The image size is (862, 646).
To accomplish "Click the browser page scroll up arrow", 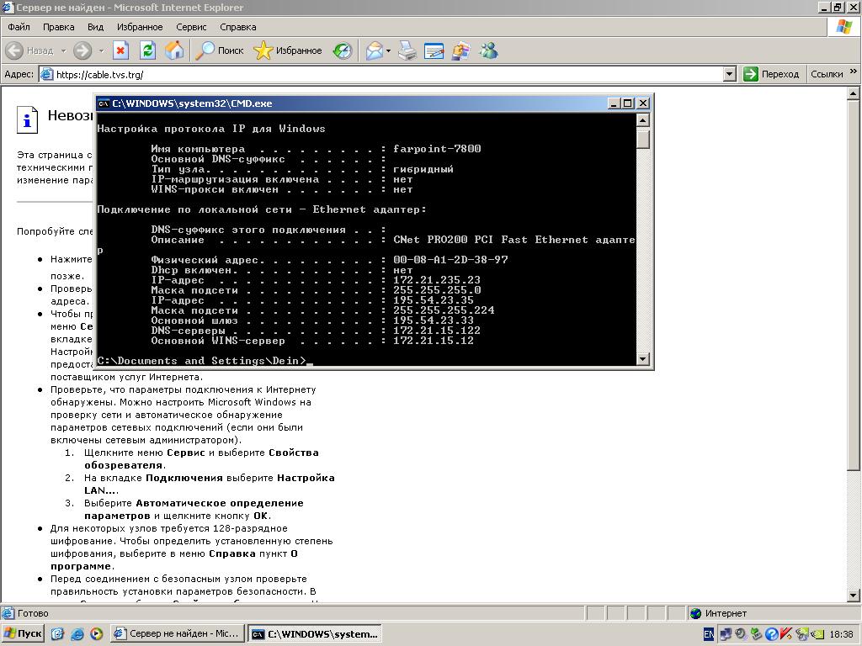I will (854, 93).
